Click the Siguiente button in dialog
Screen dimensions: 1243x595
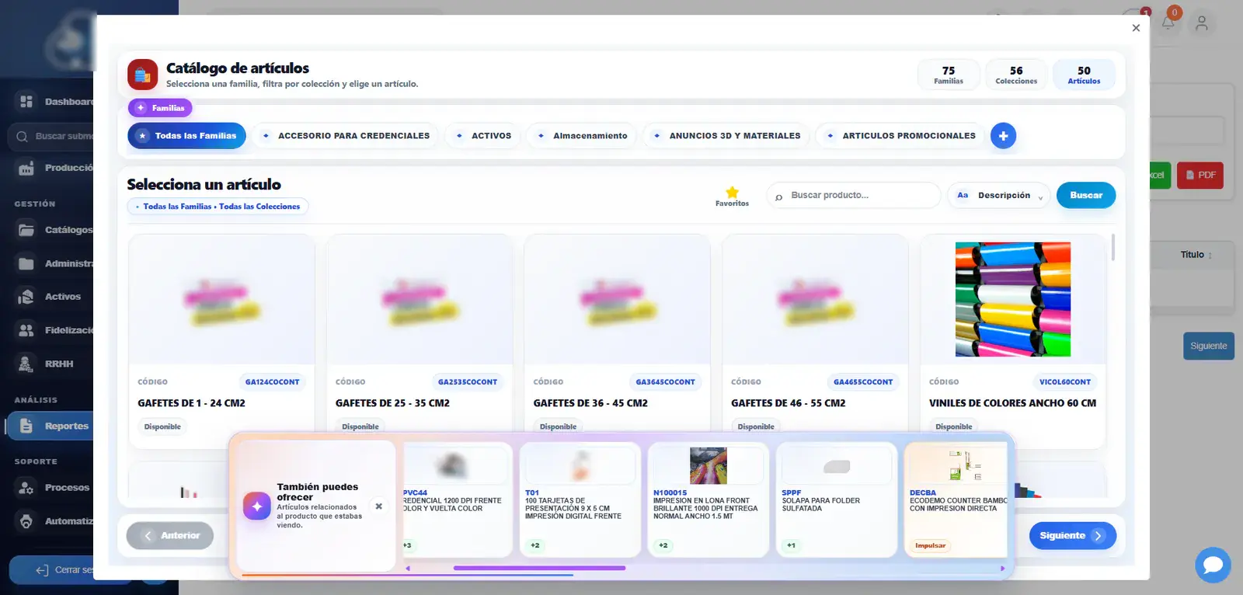pyautogui.click(x=1072, y=535)
